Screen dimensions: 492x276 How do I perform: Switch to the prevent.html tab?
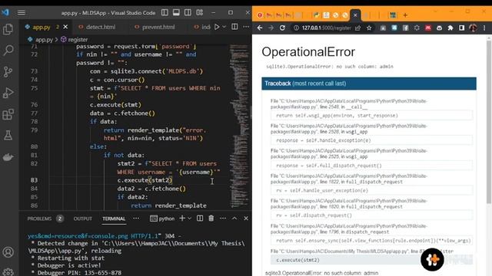point(158,28)
